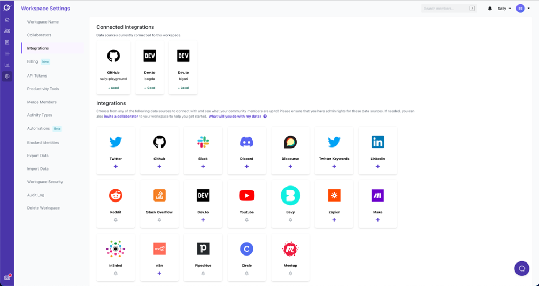Screen dimensions: 540x286
Task: Toggle notify bell under Reddit
Action: pos(115,220)
